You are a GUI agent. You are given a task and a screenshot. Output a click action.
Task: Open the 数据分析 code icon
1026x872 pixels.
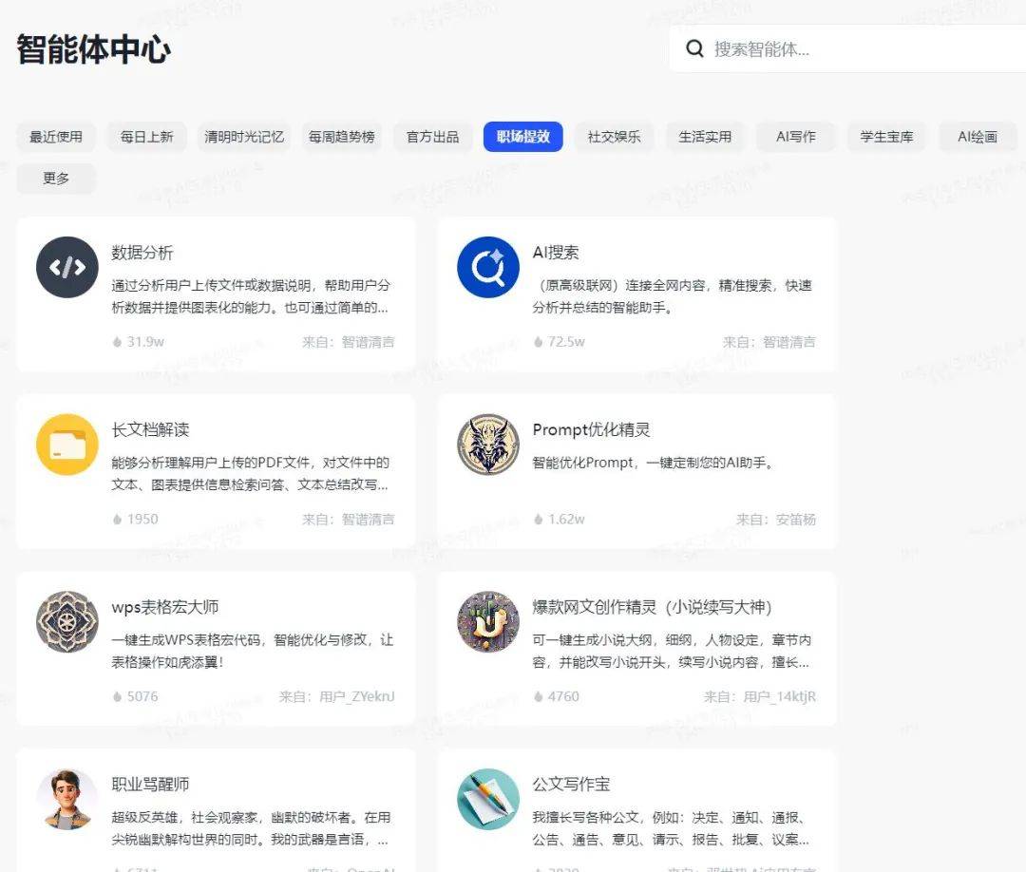(66, 267)
